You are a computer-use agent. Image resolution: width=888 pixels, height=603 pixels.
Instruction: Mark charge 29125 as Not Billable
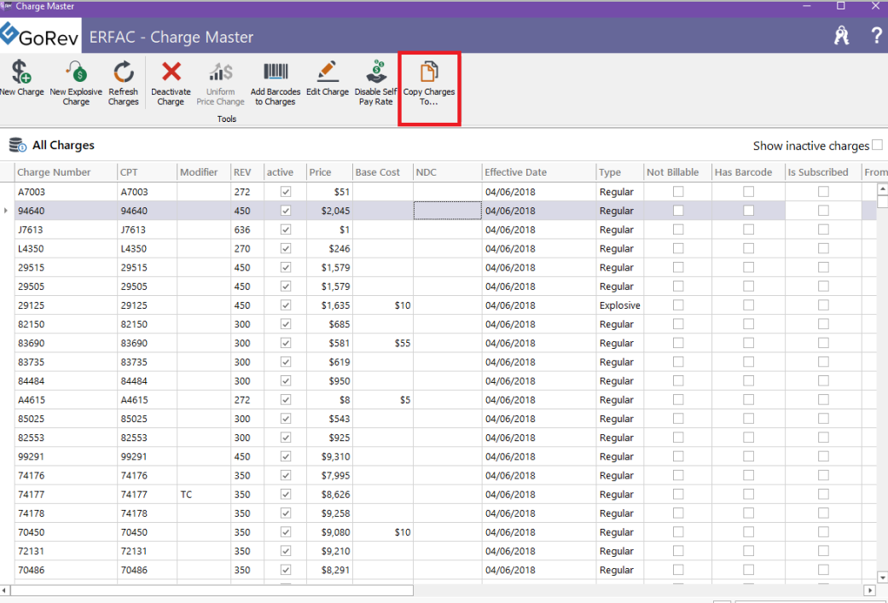pyautogui.click(x=677, y=304)
